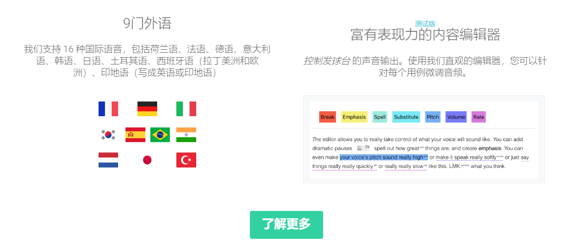574x250 pixels.
Task: Click the Turkish flag icon
Action: (x=186, y=160)
